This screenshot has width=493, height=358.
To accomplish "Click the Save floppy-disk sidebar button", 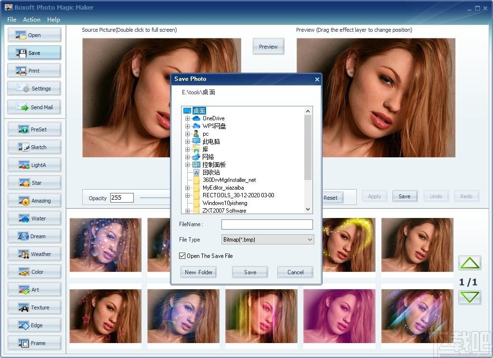I will pos(34,53).
